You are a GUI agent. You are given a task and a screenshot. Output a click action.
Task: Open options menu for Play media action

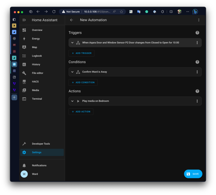pyautogui.click(x=197, y=101)
